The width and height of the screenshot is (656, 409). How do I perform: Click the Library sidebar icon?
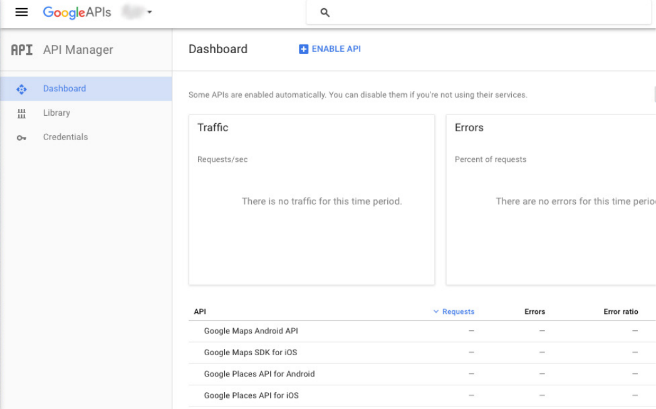coord(21,113)
